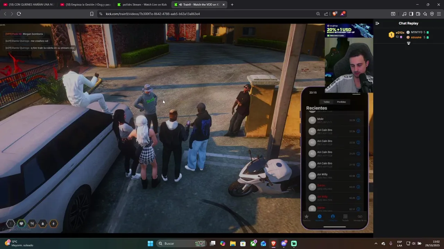Switch to CON QUIENES HARÍAN YouTube tab
The height and width of the screenshot is (249, 444).
pos(29,4)
